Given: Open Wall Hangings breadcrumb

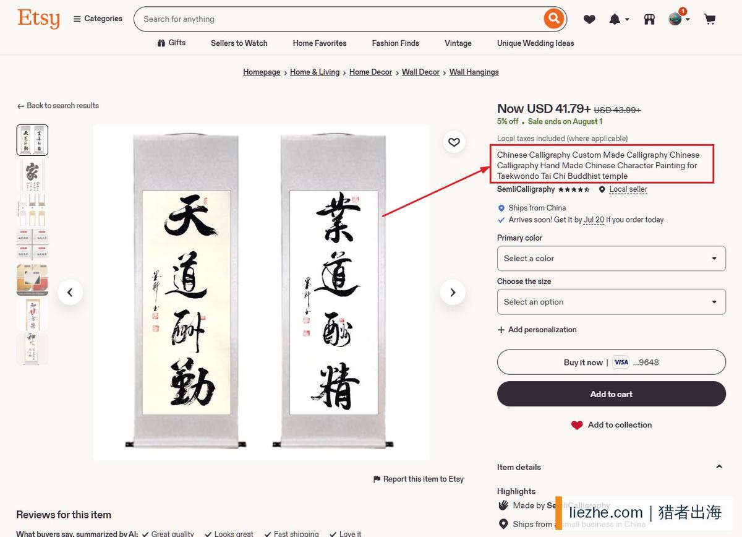Looking at the screenshot, I should click(474, 72).
